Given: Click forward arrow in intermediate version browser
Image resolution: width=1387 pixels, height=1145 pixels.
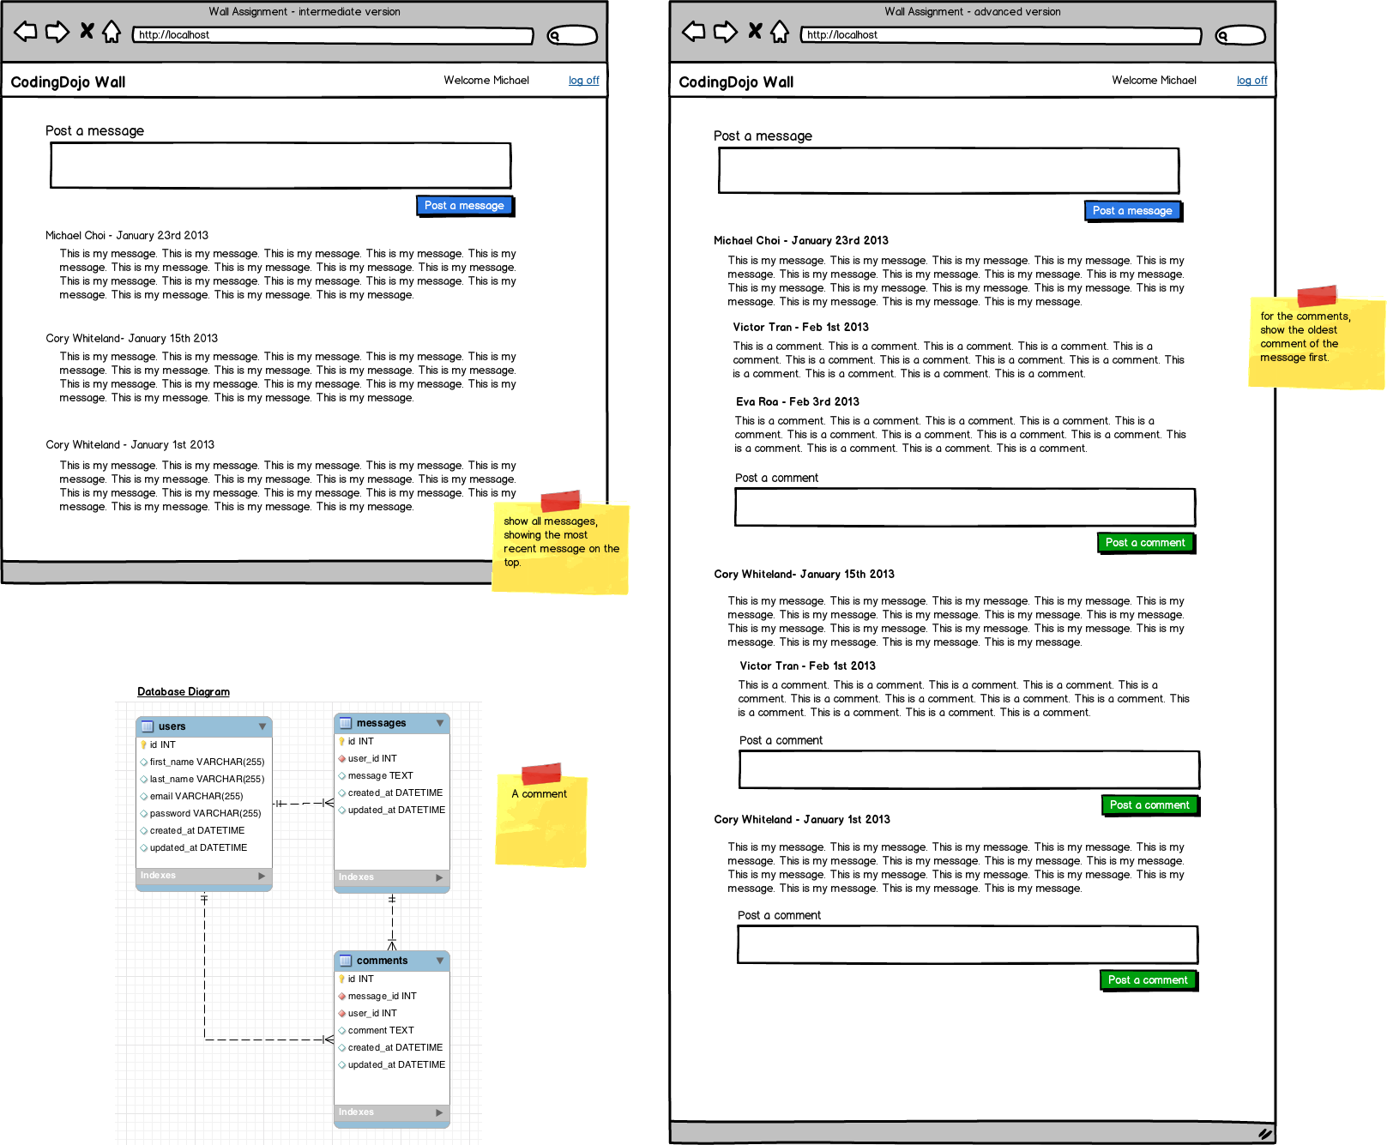Looking at the screenshot, I should [x=57, y=33].
